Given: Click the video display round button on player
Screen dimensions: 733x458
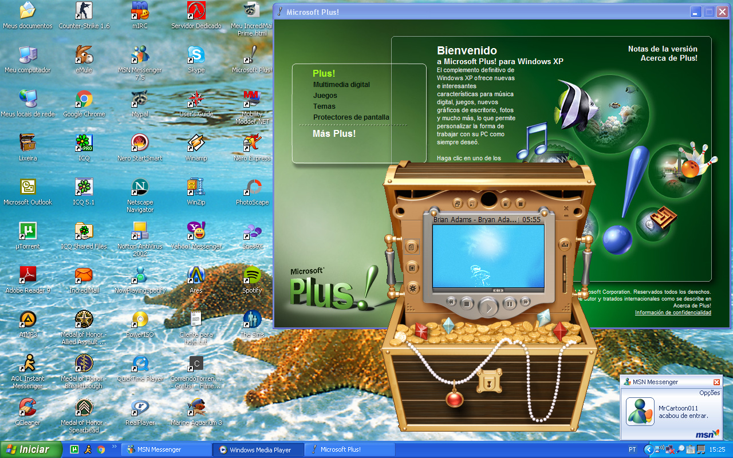Looking at the screenshot, I should click(x=411, y=267).
